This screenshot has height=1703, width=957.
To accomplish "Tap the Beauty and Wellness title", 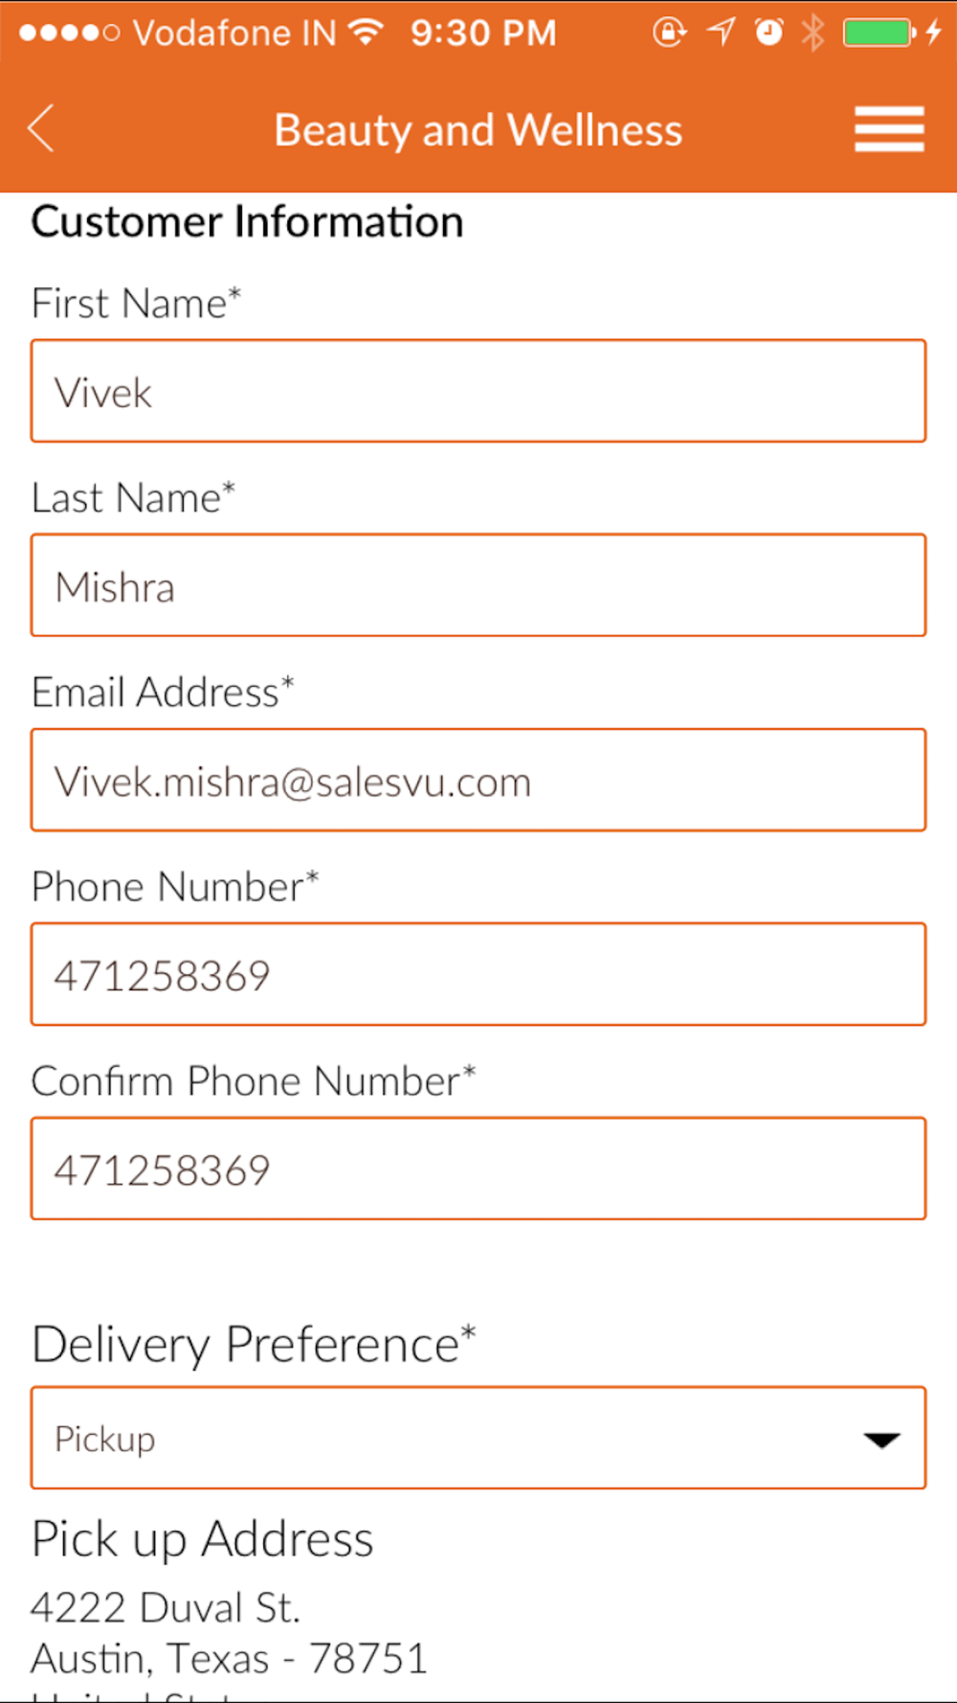I will [478, 130].
